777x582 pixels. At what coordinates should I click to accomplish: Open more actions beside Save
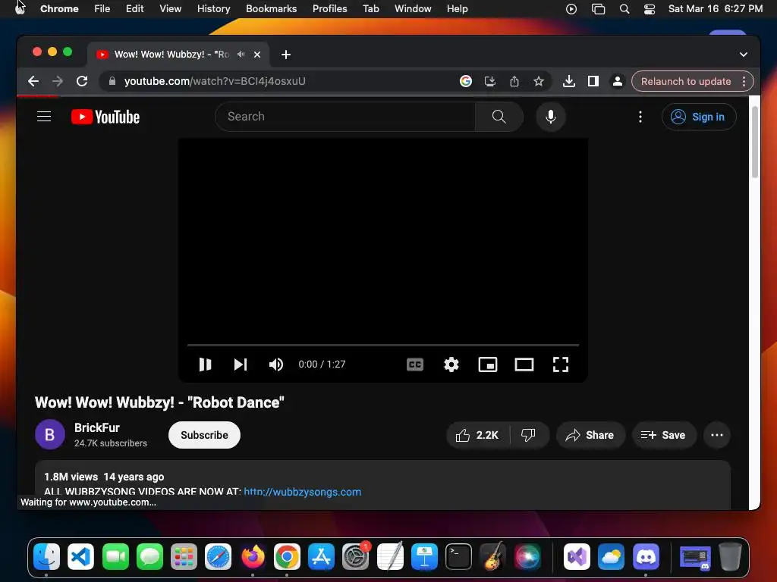[716, 435]
